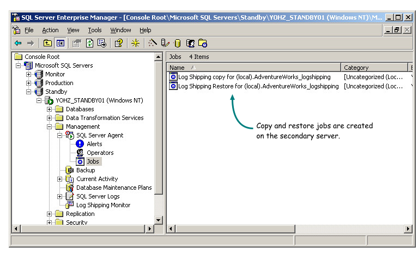The height and width of the screenshot is (259, 418).
Task: Expand the Databases folder
Action: (x=49, y=110)
